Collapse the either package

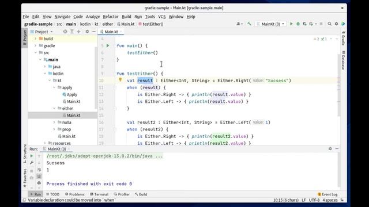[x=54, y=109]
